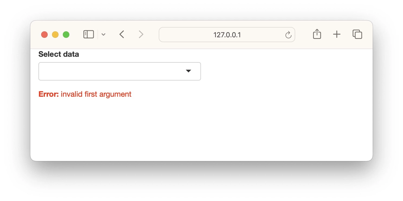The width and height of the screenshot is (403, 201).
Task: Open the sidebar chevron options menu
Action: (103, 35)
